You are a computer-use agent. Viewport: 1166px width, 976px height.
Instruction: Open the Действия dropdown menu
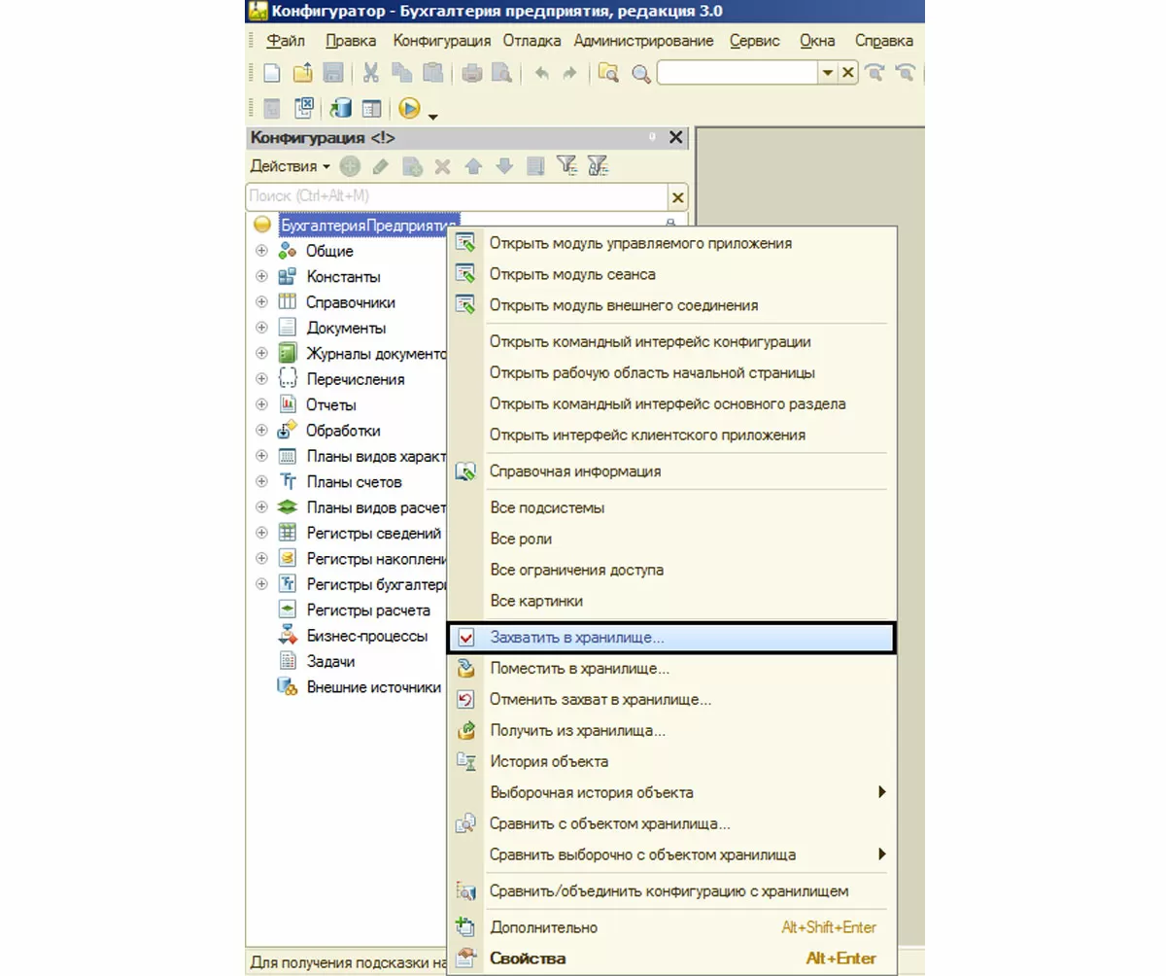[290, 166]
